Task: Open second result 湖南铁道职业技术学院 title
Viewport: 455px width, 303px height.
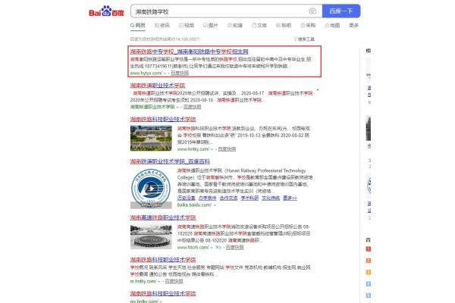Action: (x=158, y=86)
